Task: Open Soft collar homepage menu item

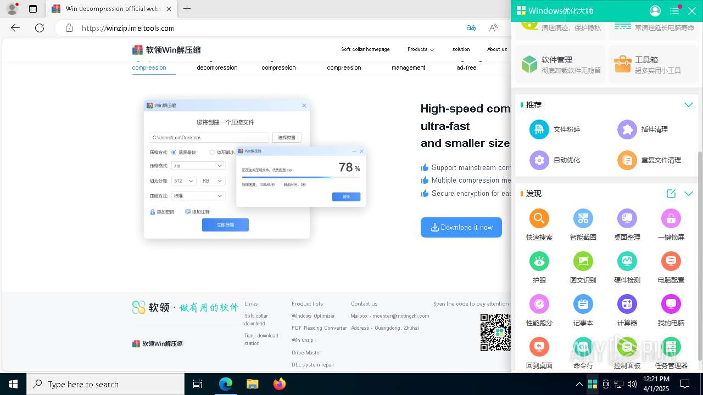Action: click(x=365, y=49)
